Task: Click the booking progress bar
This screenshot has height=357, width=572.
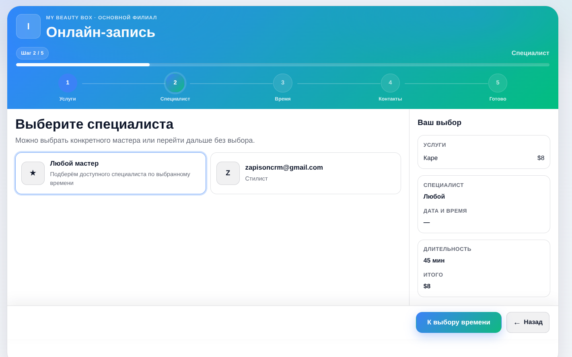Action: point(282,65)
